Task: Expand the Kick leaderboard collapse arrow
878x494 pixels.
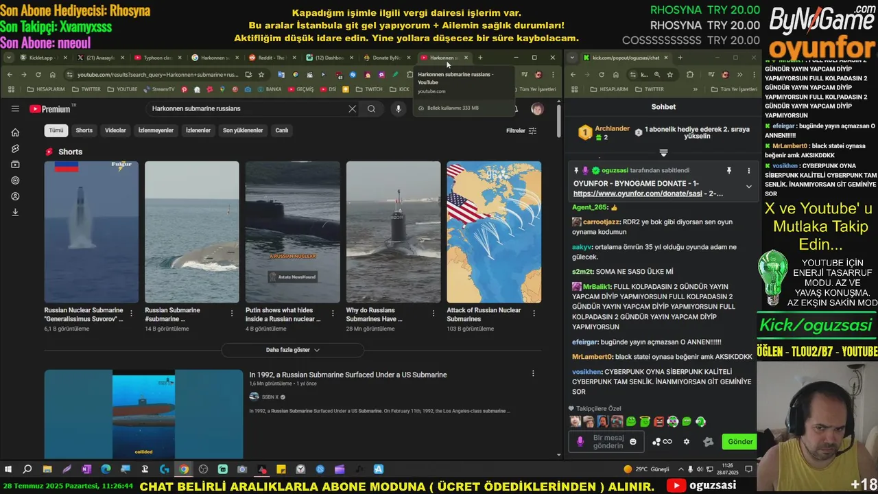Action: 663,152
